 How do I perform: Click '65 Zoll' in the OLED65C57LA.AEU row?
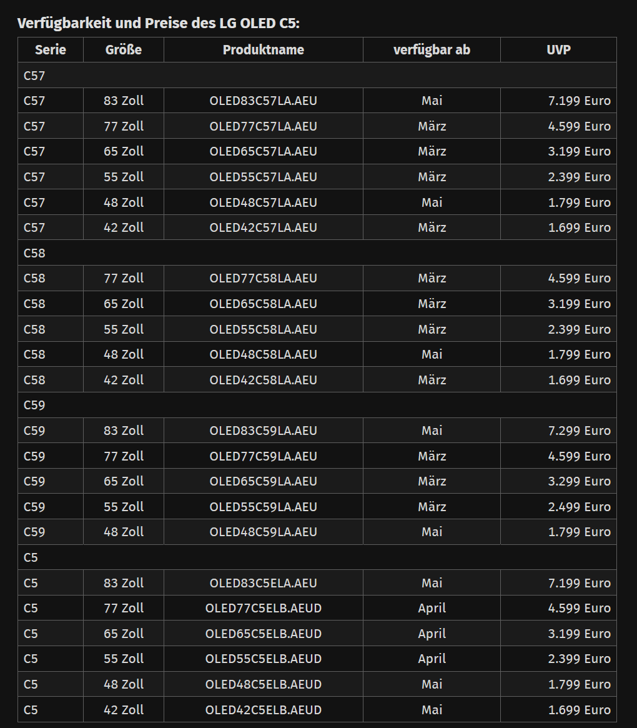(x=124, y=151)
